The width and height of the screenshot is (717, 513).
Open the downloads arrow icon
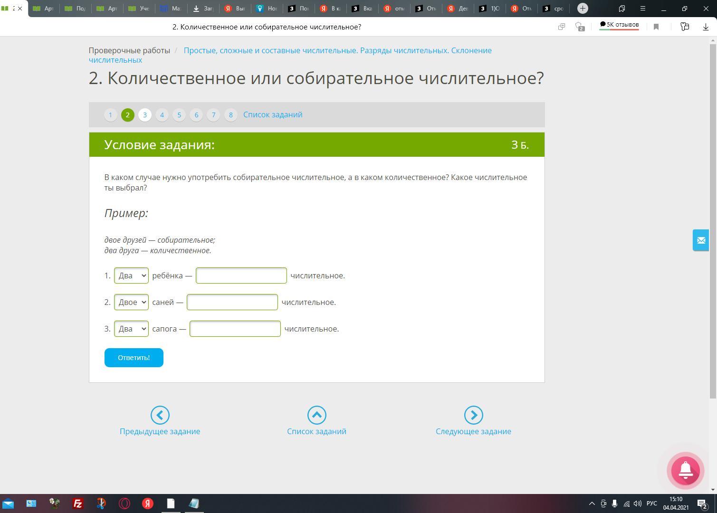tap(706, 27)
